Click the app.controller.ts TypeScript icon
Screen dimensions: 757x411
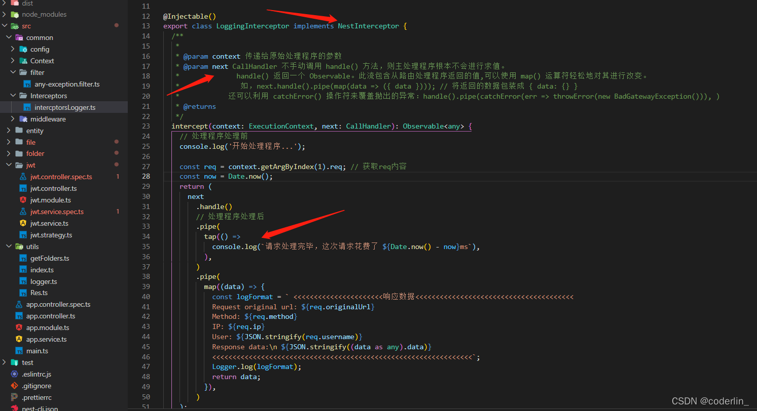pyautogui.click(x=19, y=316)
